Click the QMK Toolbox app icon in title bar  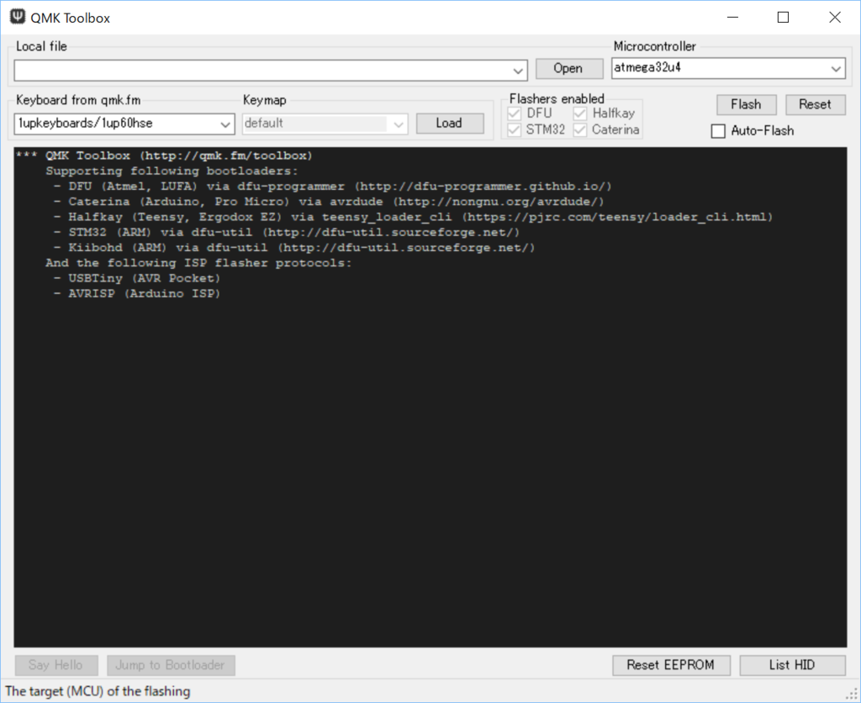[x=18, y=17]
